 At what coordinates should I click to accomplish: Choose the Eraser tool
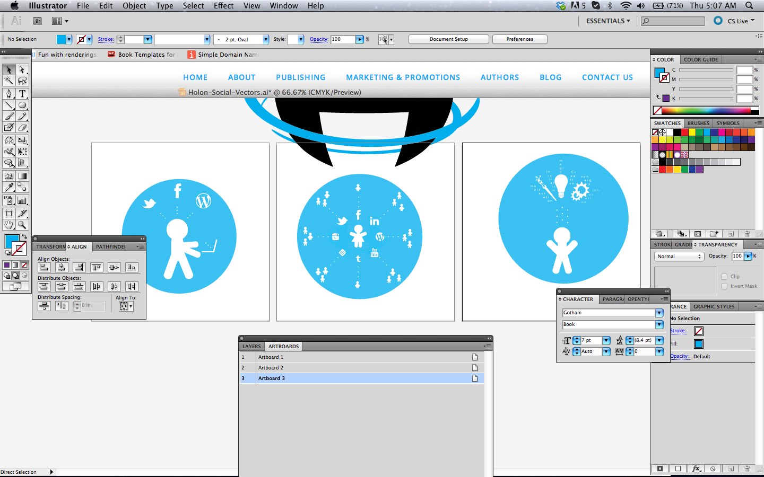[22, 127]
